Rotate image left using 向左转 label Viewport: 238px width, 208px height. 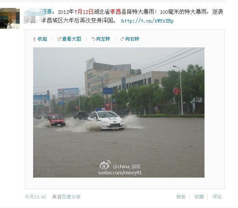103,39
